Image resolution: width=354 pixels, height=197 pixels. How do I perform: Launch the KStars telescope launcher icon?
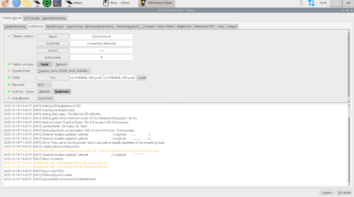tap(37, 3)
